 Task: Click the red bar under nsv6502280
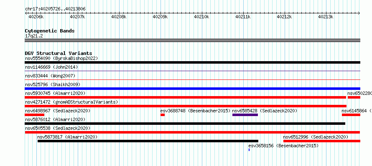(x=354, y=97)
